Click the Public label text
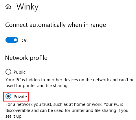 pos(19,72)
